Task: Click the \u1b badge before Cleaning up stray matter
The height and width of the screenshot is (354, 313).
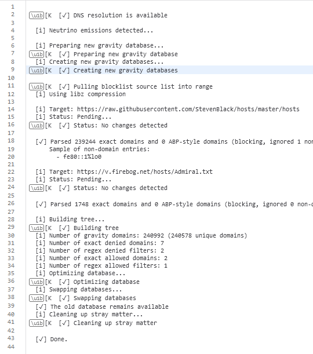Action: (x=37, y=323)
